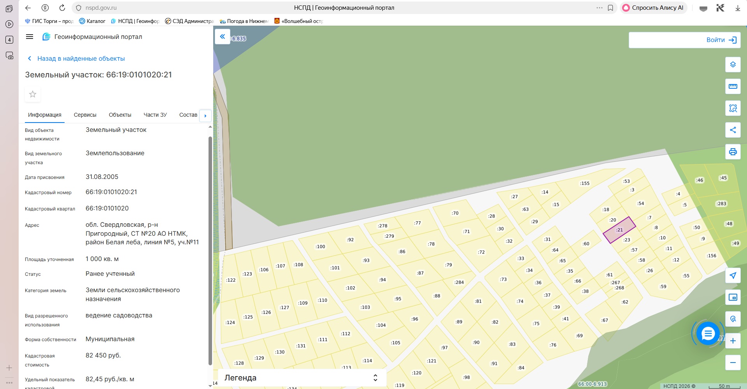This screenshot has height=389, width=747.
Task: Select parcel :155 on the map
Action: (585, 183)
